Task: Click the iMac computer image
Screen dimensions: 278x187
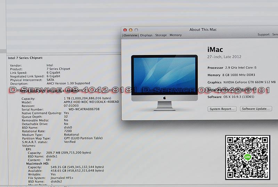Action: 164,83
